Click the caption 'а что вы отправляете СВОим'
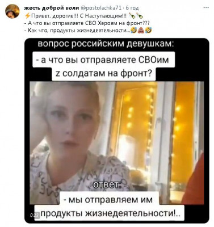Image resolution: width=214 pixels, height=227 pixels. (104, 60)
